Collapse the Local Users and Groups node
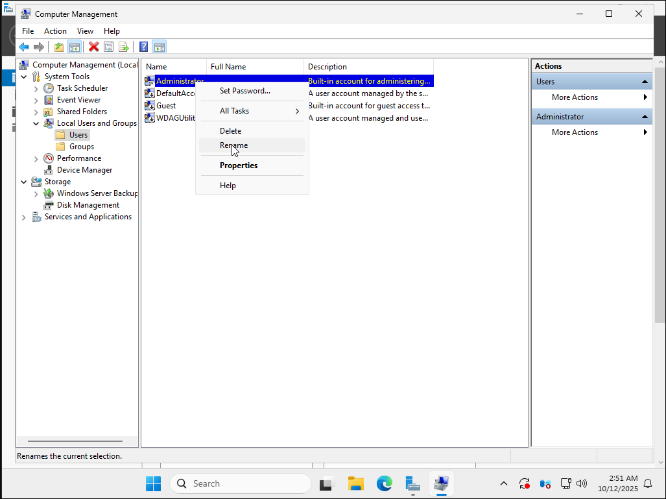Image resolution: width=666 pixels, height=499 pixels. coord(36,123)
